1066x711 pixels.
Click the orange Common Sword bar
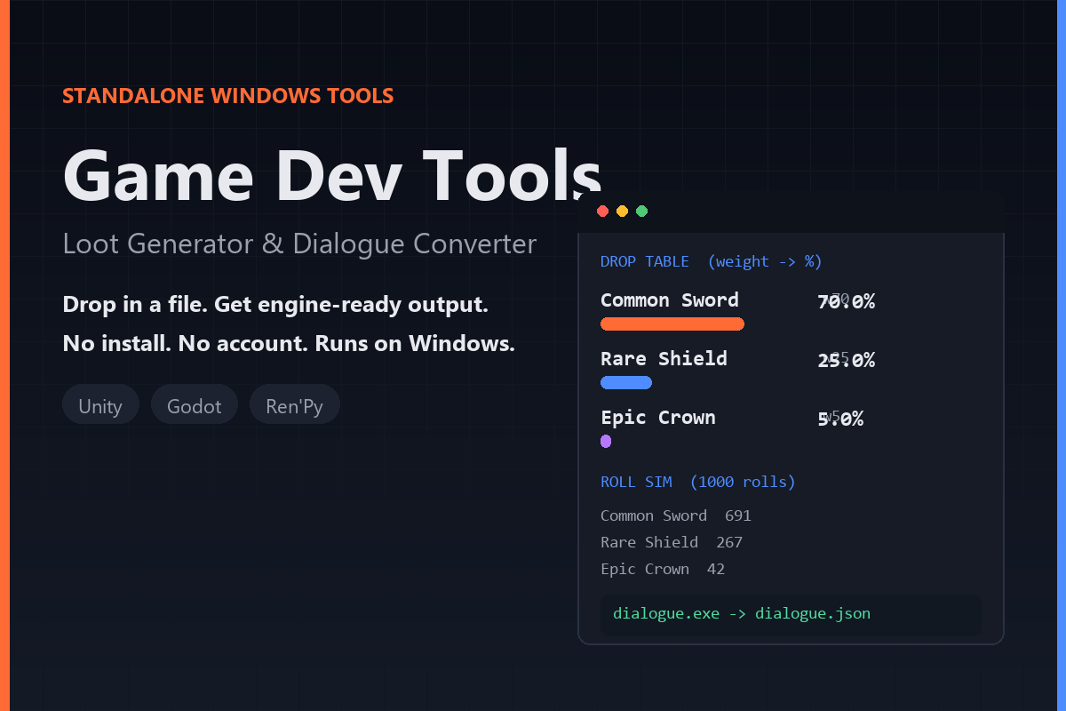[x=672, y=324]
